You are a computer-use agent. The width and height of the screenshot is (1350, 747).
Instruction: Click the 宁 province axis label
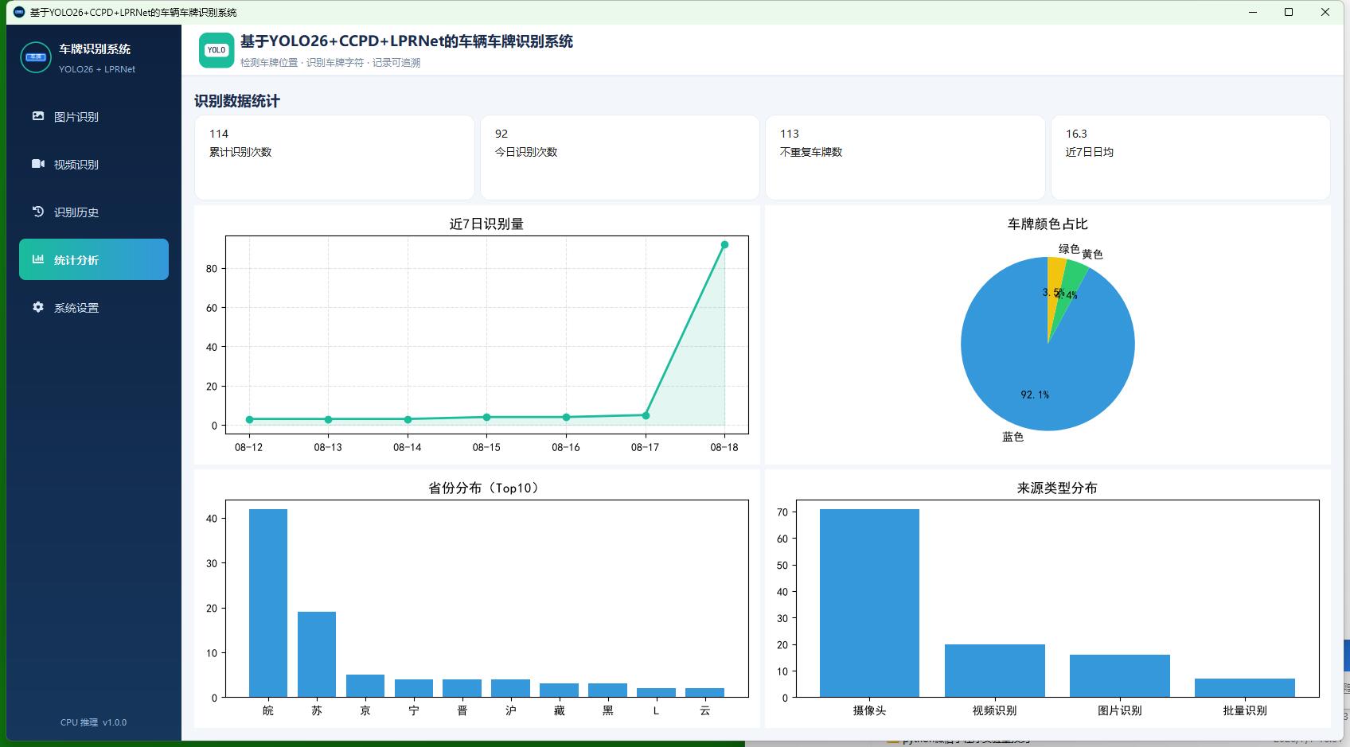coord(414,710)
